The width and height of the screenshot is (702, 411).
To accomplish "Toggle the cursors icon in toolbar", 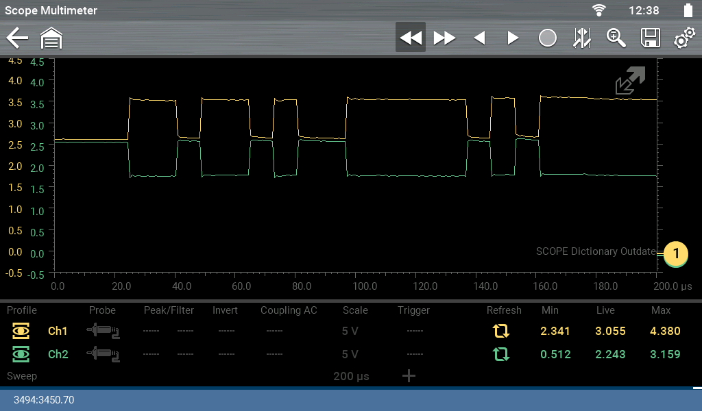I will pyautogui.click(x=581, y=38).
